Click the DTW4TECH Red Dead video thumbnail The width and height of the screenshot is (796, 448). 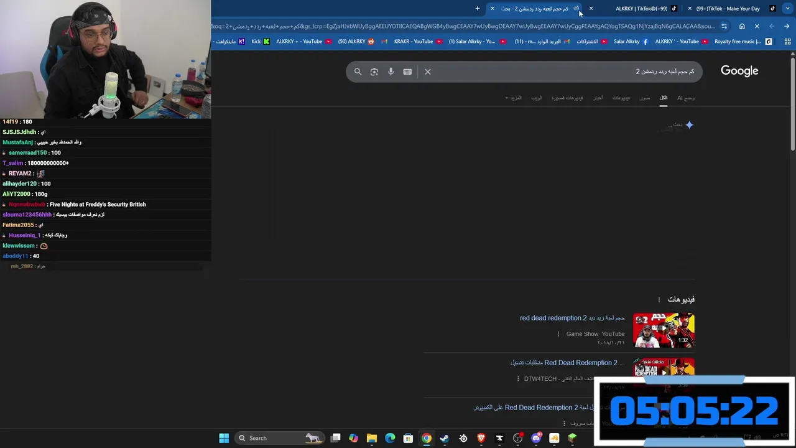tap(664, 367)
